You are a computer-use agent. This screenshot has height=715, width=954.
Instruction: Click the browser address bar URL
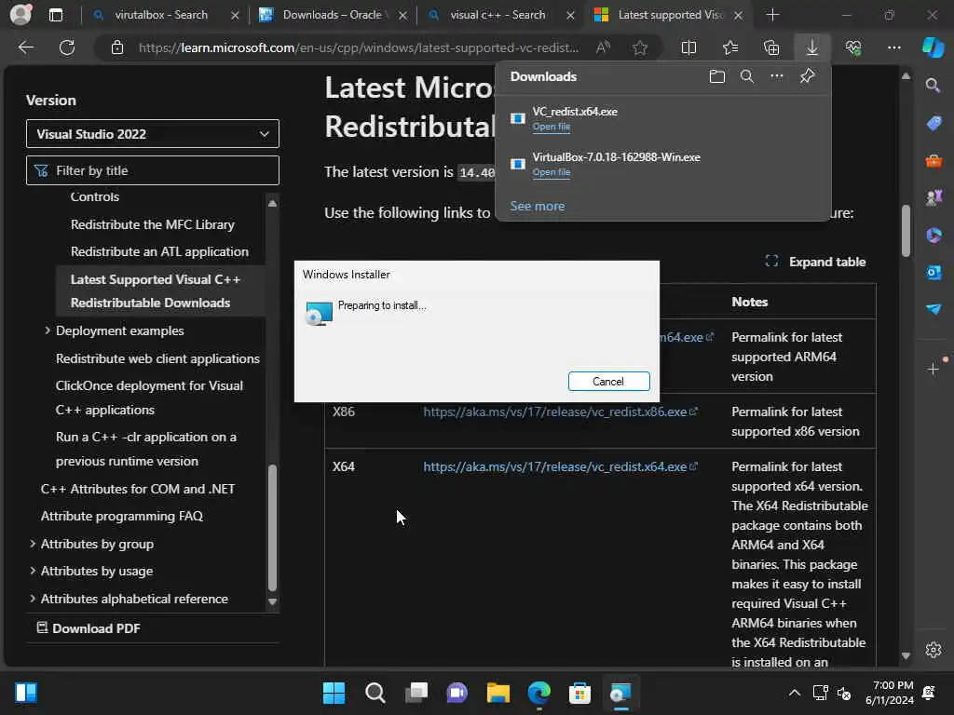[359, 47]
